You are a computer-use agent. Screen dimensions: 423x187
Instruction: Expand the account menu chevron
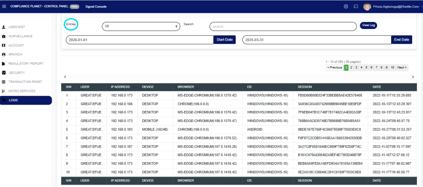pyautogui.click(x=421, y=7)
